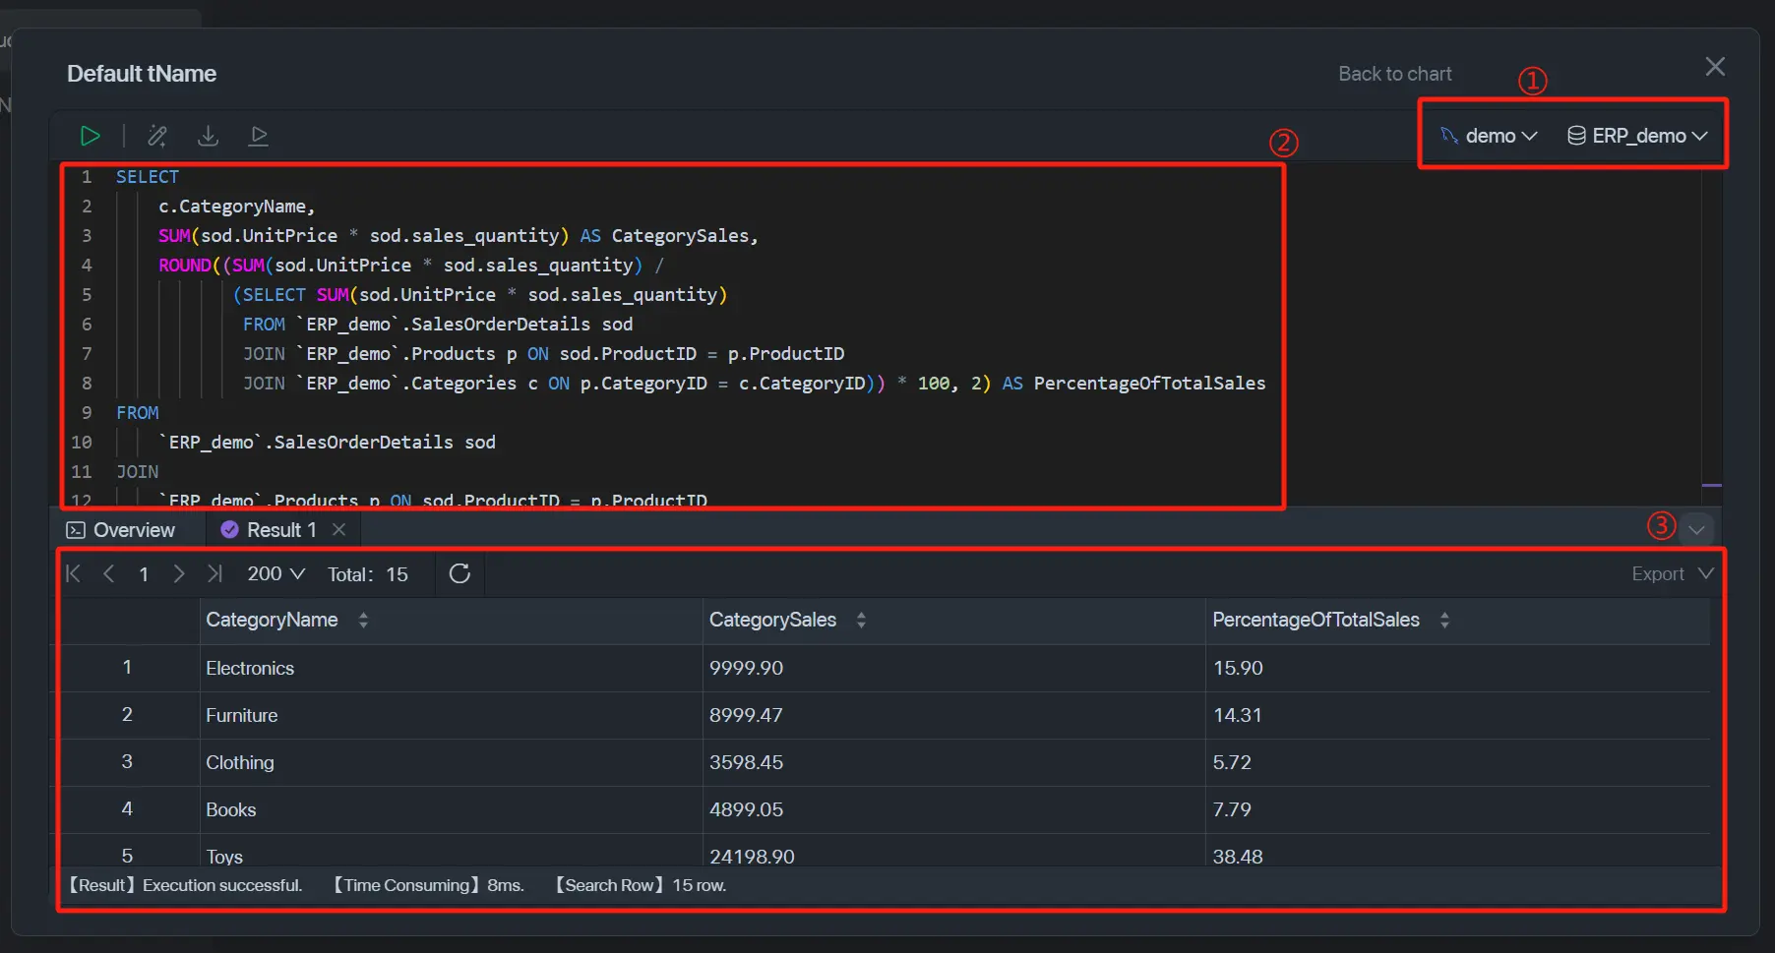Jump to the last results page
This screenshot has width=1775, height=953.
point(215,573)
